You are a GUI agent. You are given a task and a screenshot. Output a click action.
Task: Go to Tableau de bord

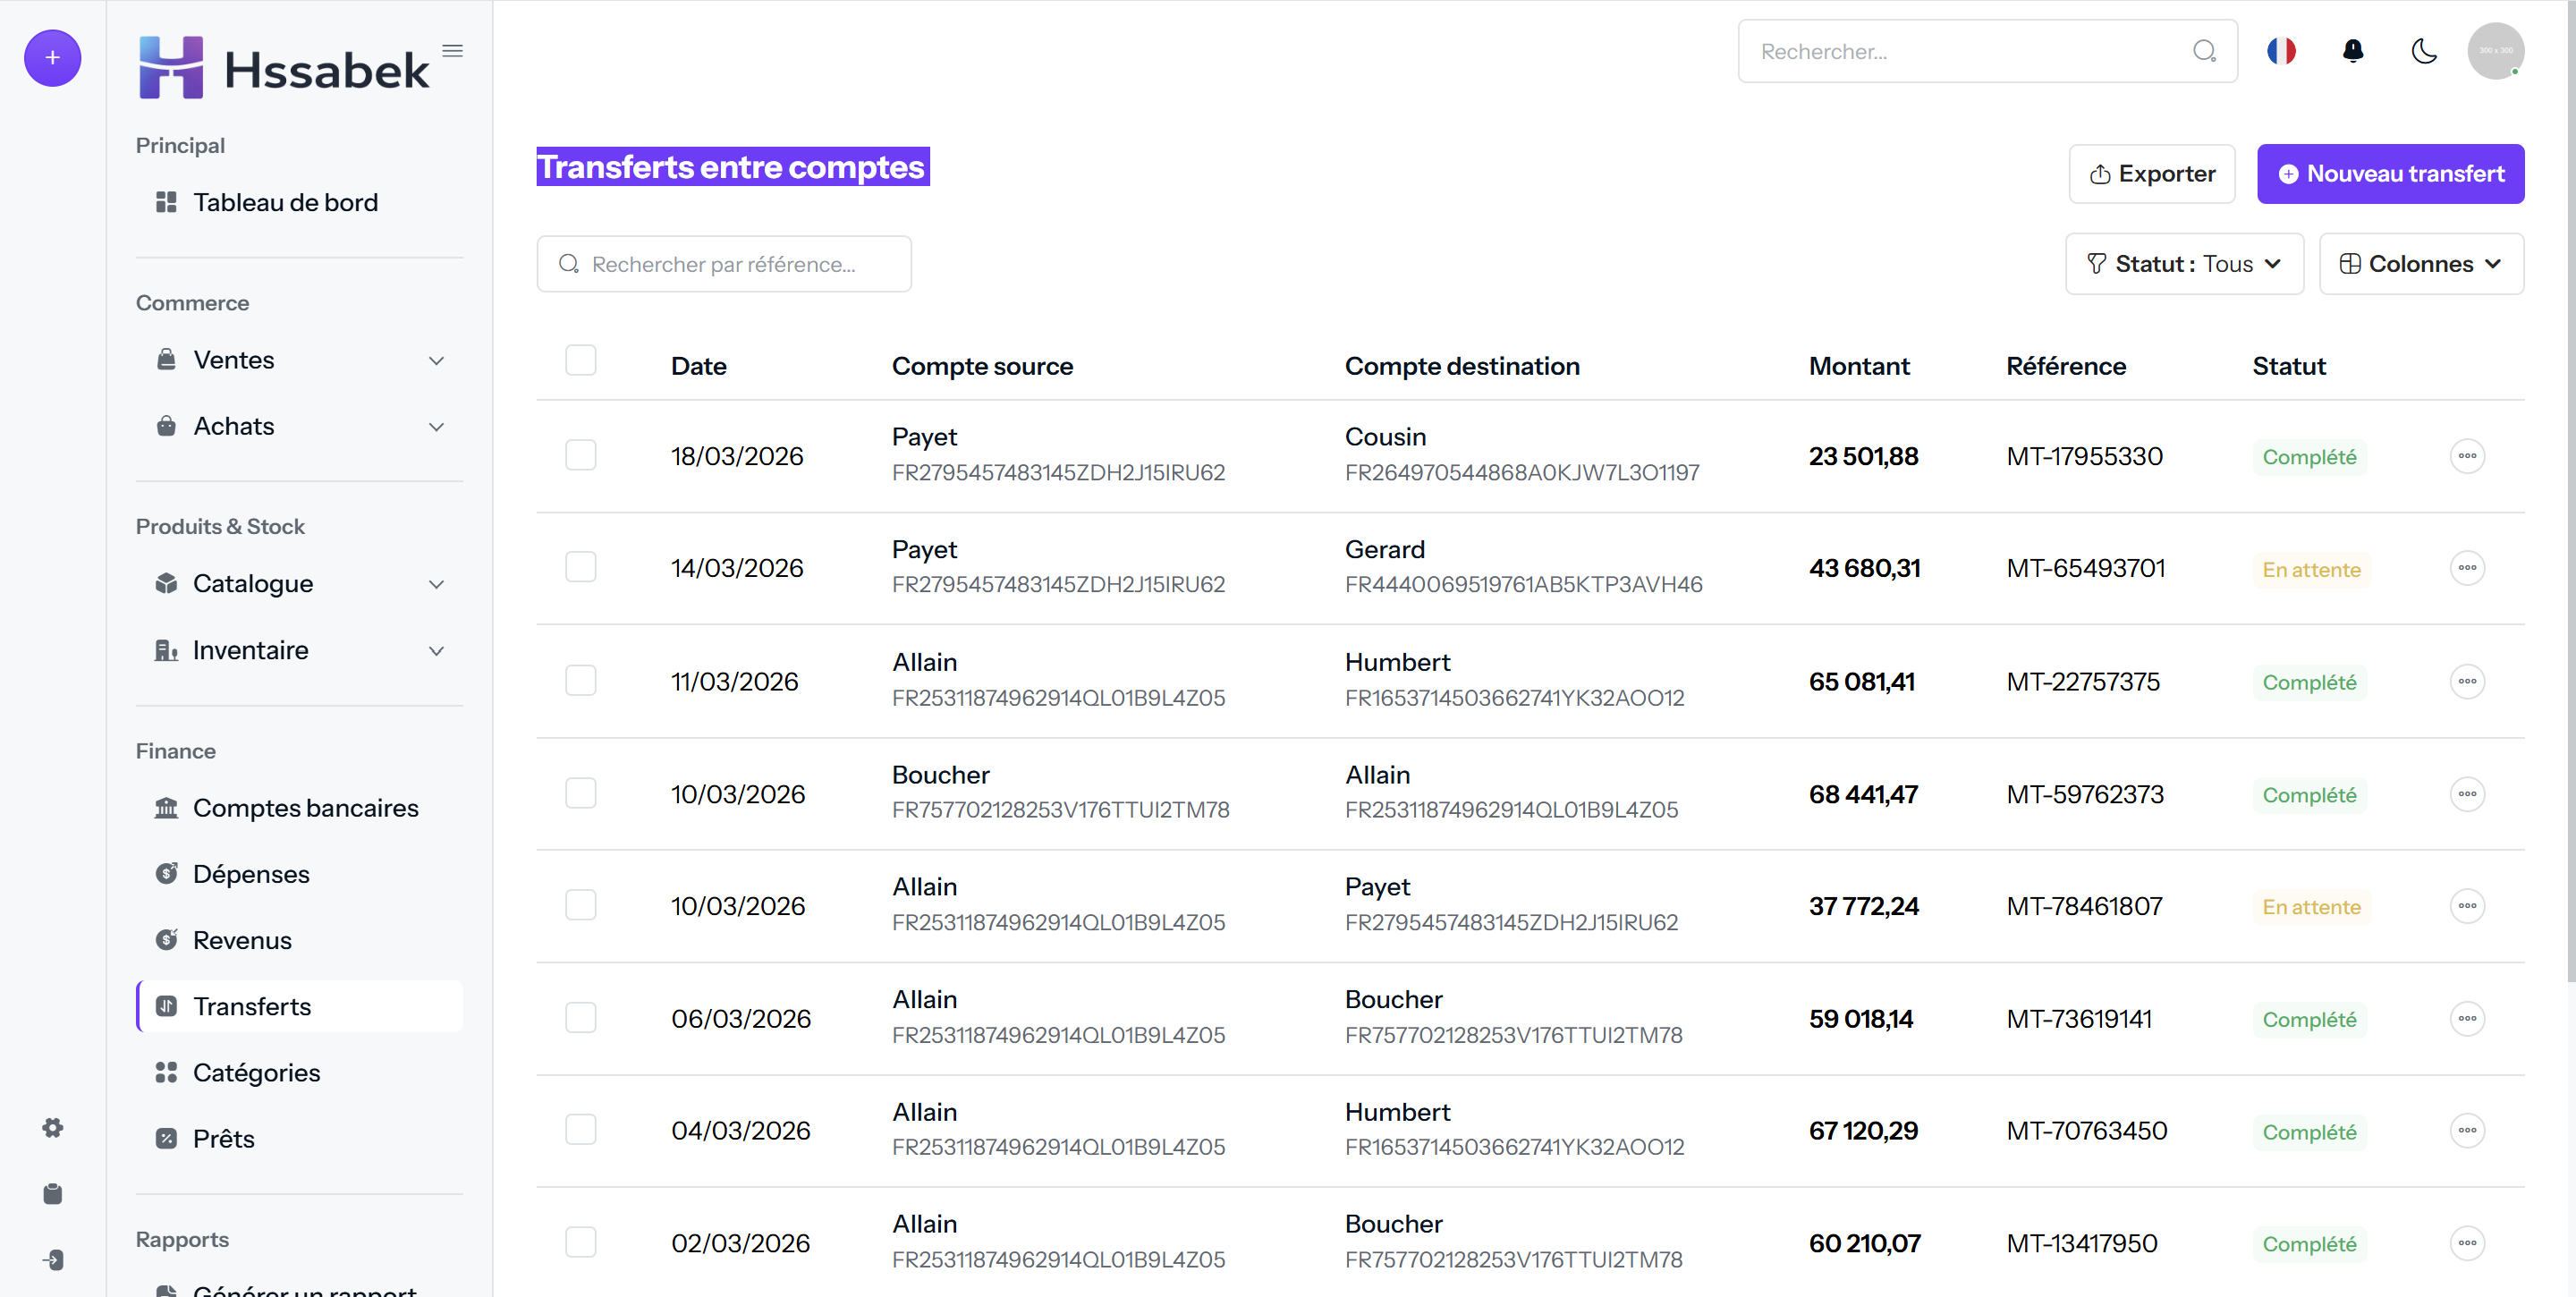(x=299, y=203)
